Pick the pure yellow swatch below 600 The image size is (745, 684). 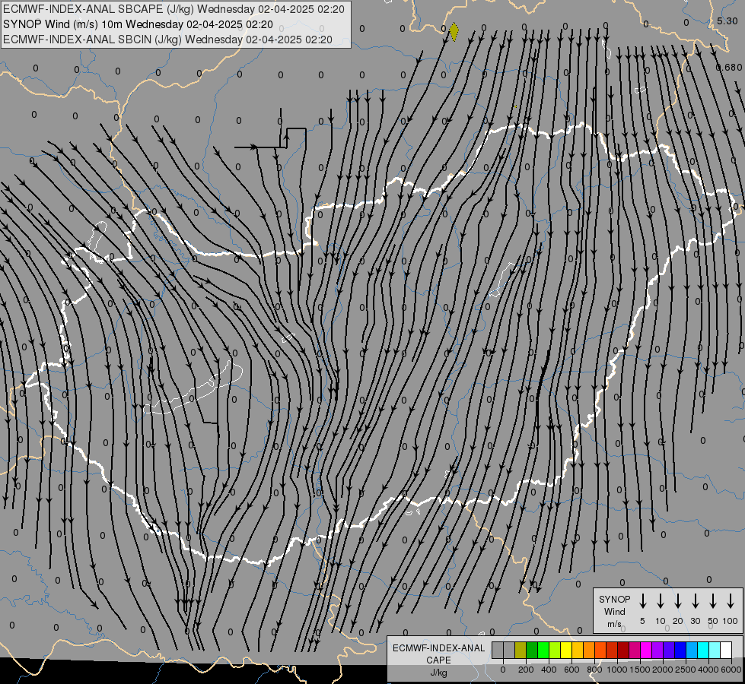tap(566, 650)
